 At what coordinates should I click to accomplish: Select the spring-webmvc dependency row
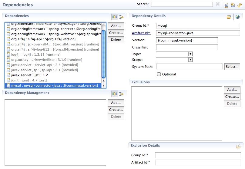(53, 34)
